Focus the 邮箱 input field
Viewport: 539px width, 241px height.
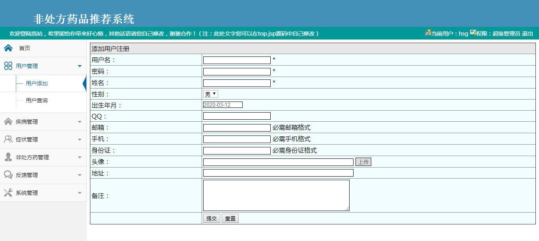point(237,128)
